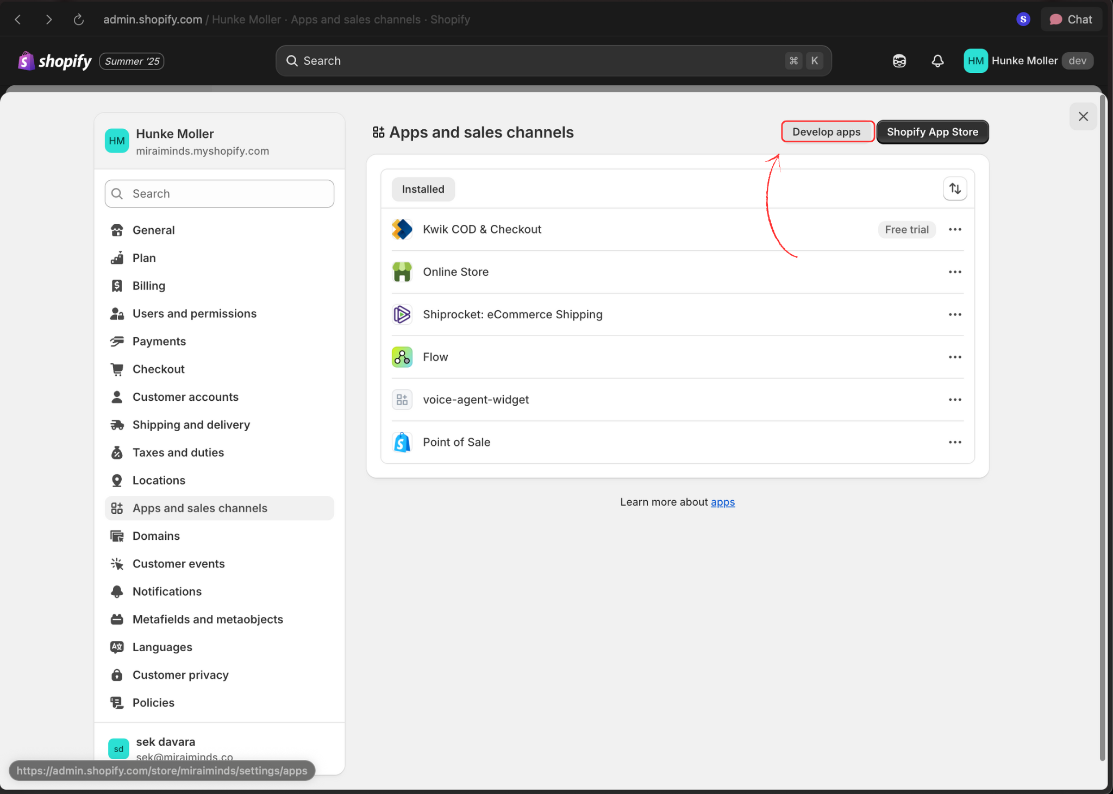Open the notifications bell
The image size is (1113, 794).
(x=937, y=60)
